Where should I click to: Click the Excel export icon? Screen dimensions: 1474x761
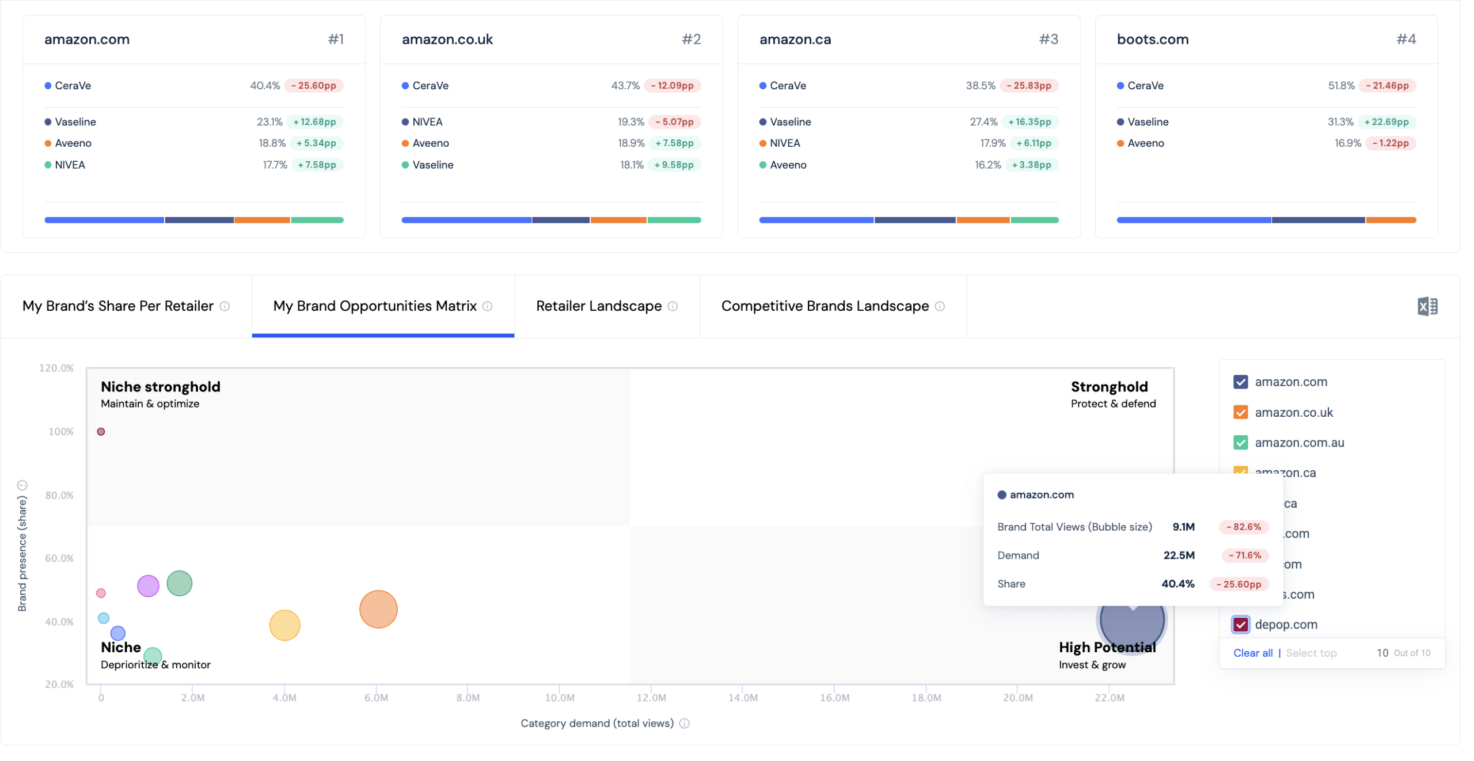click(x=1427, y=306)
